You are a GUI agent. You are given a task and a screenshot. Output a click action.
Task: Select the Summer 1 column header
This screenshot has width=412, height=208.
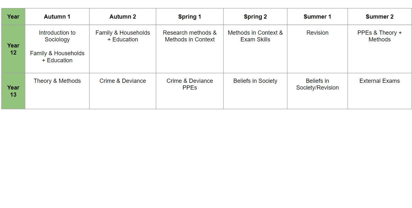[x=317, y=17]
